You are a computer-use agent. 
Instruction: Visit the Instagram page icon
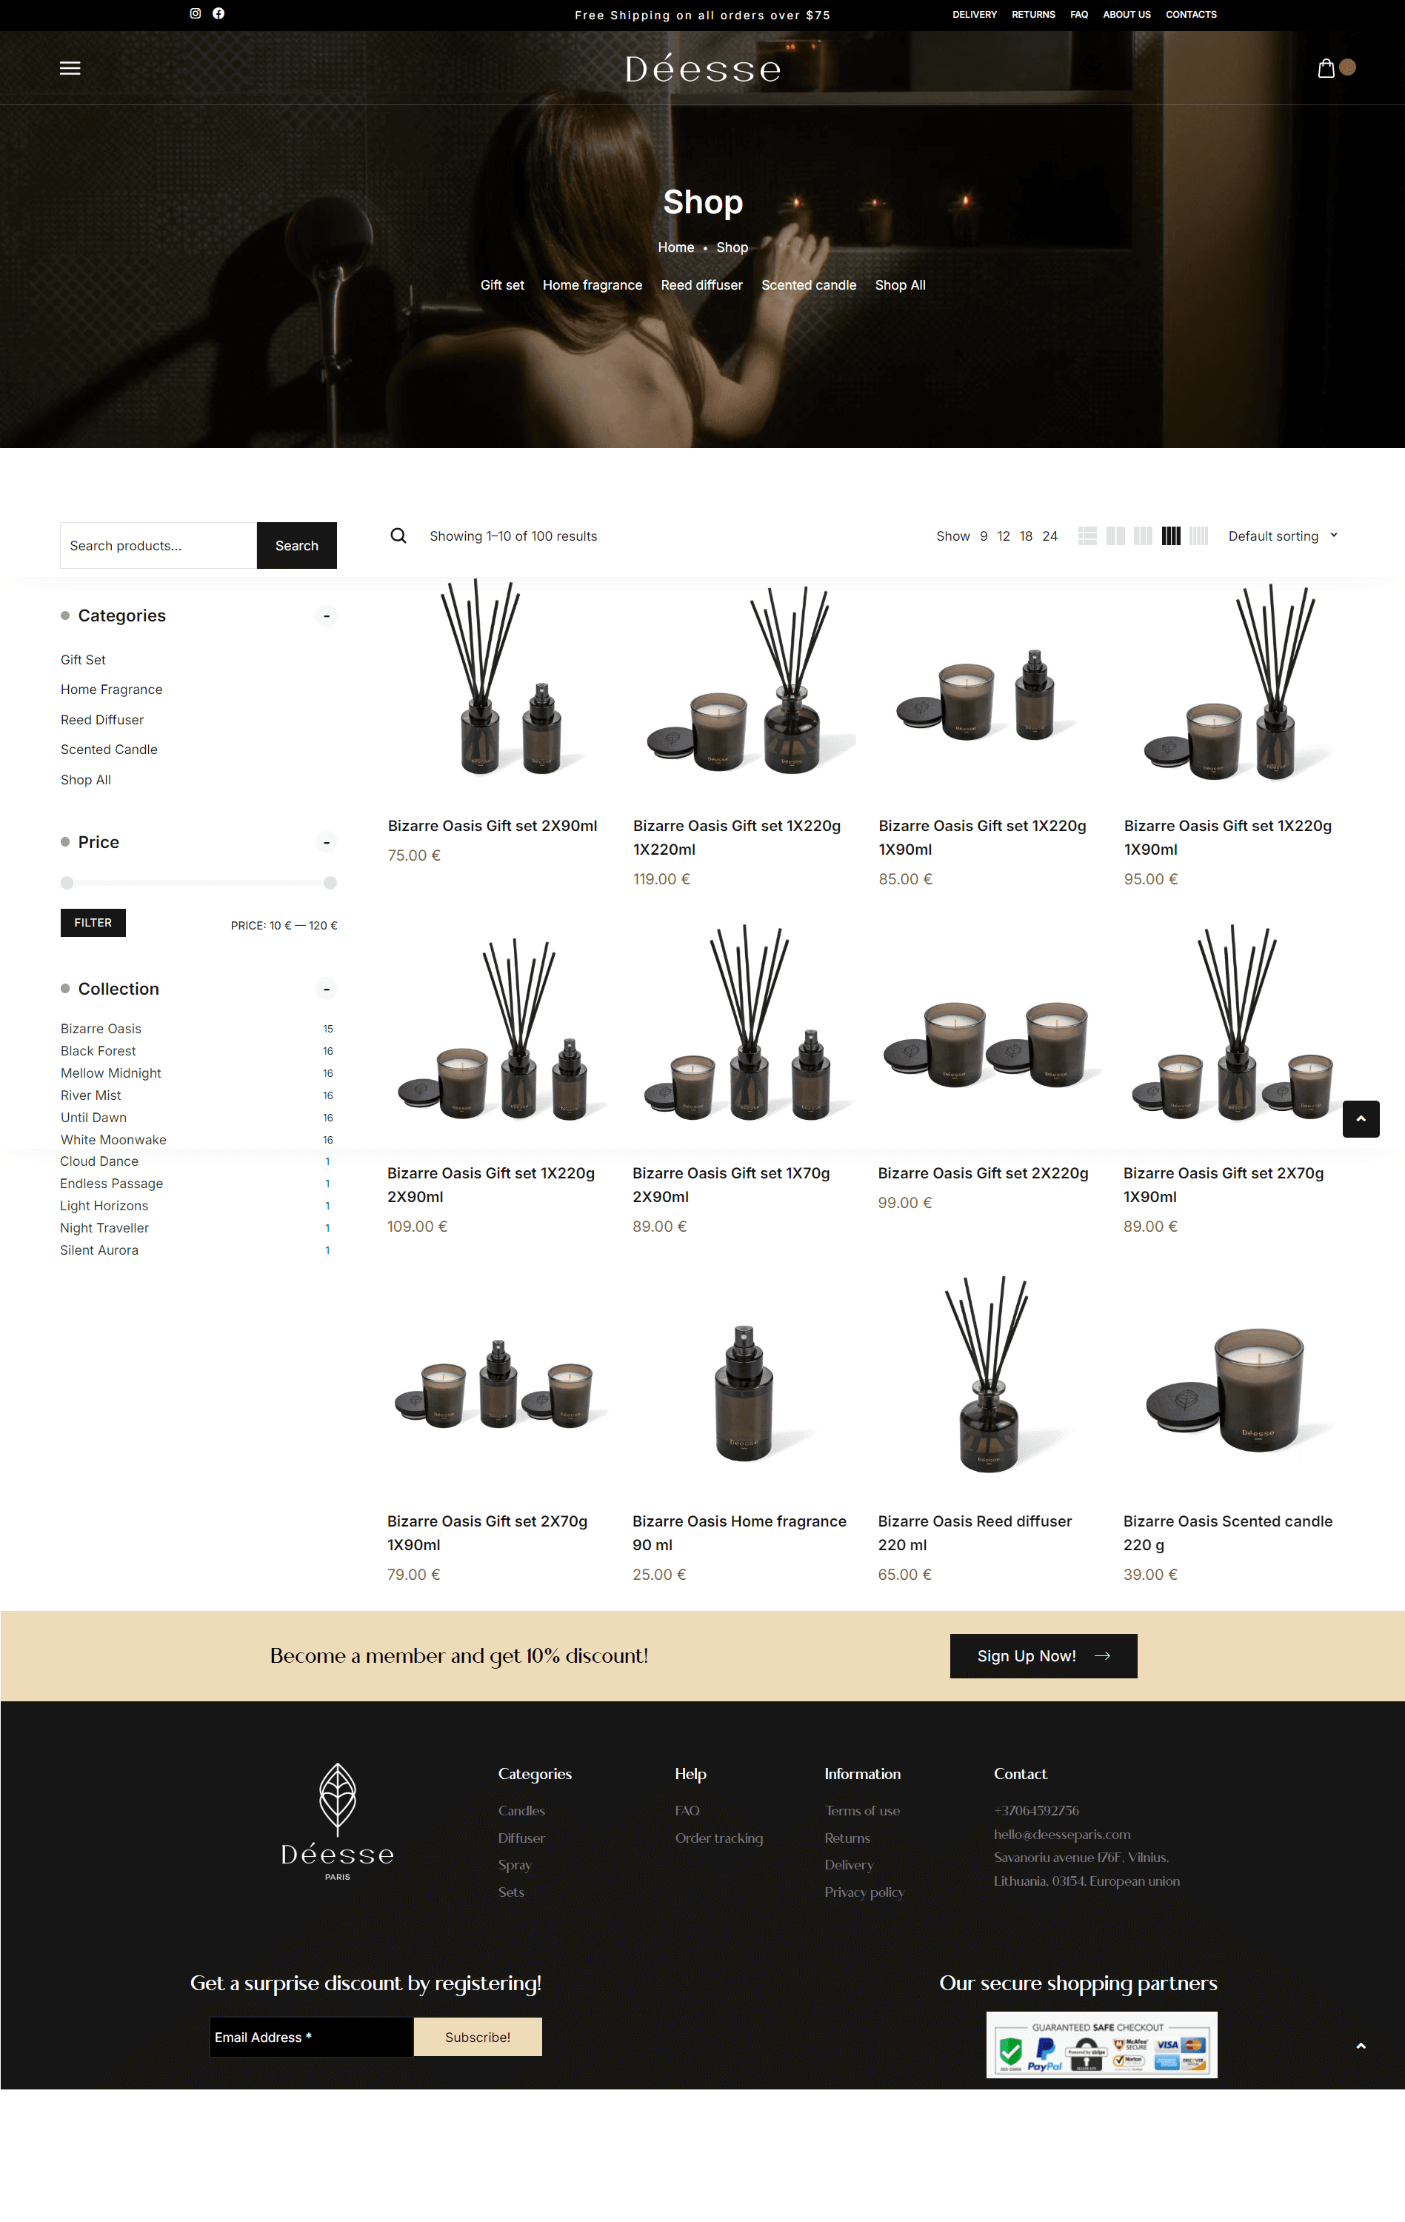pos(196,14)
